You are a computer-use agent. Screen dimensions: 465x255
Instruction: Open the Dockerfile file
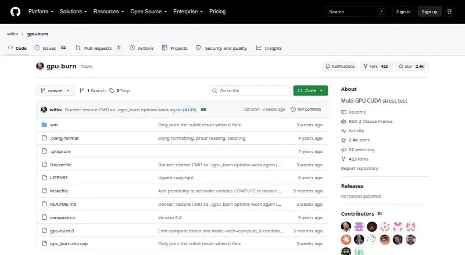[60, 165]
